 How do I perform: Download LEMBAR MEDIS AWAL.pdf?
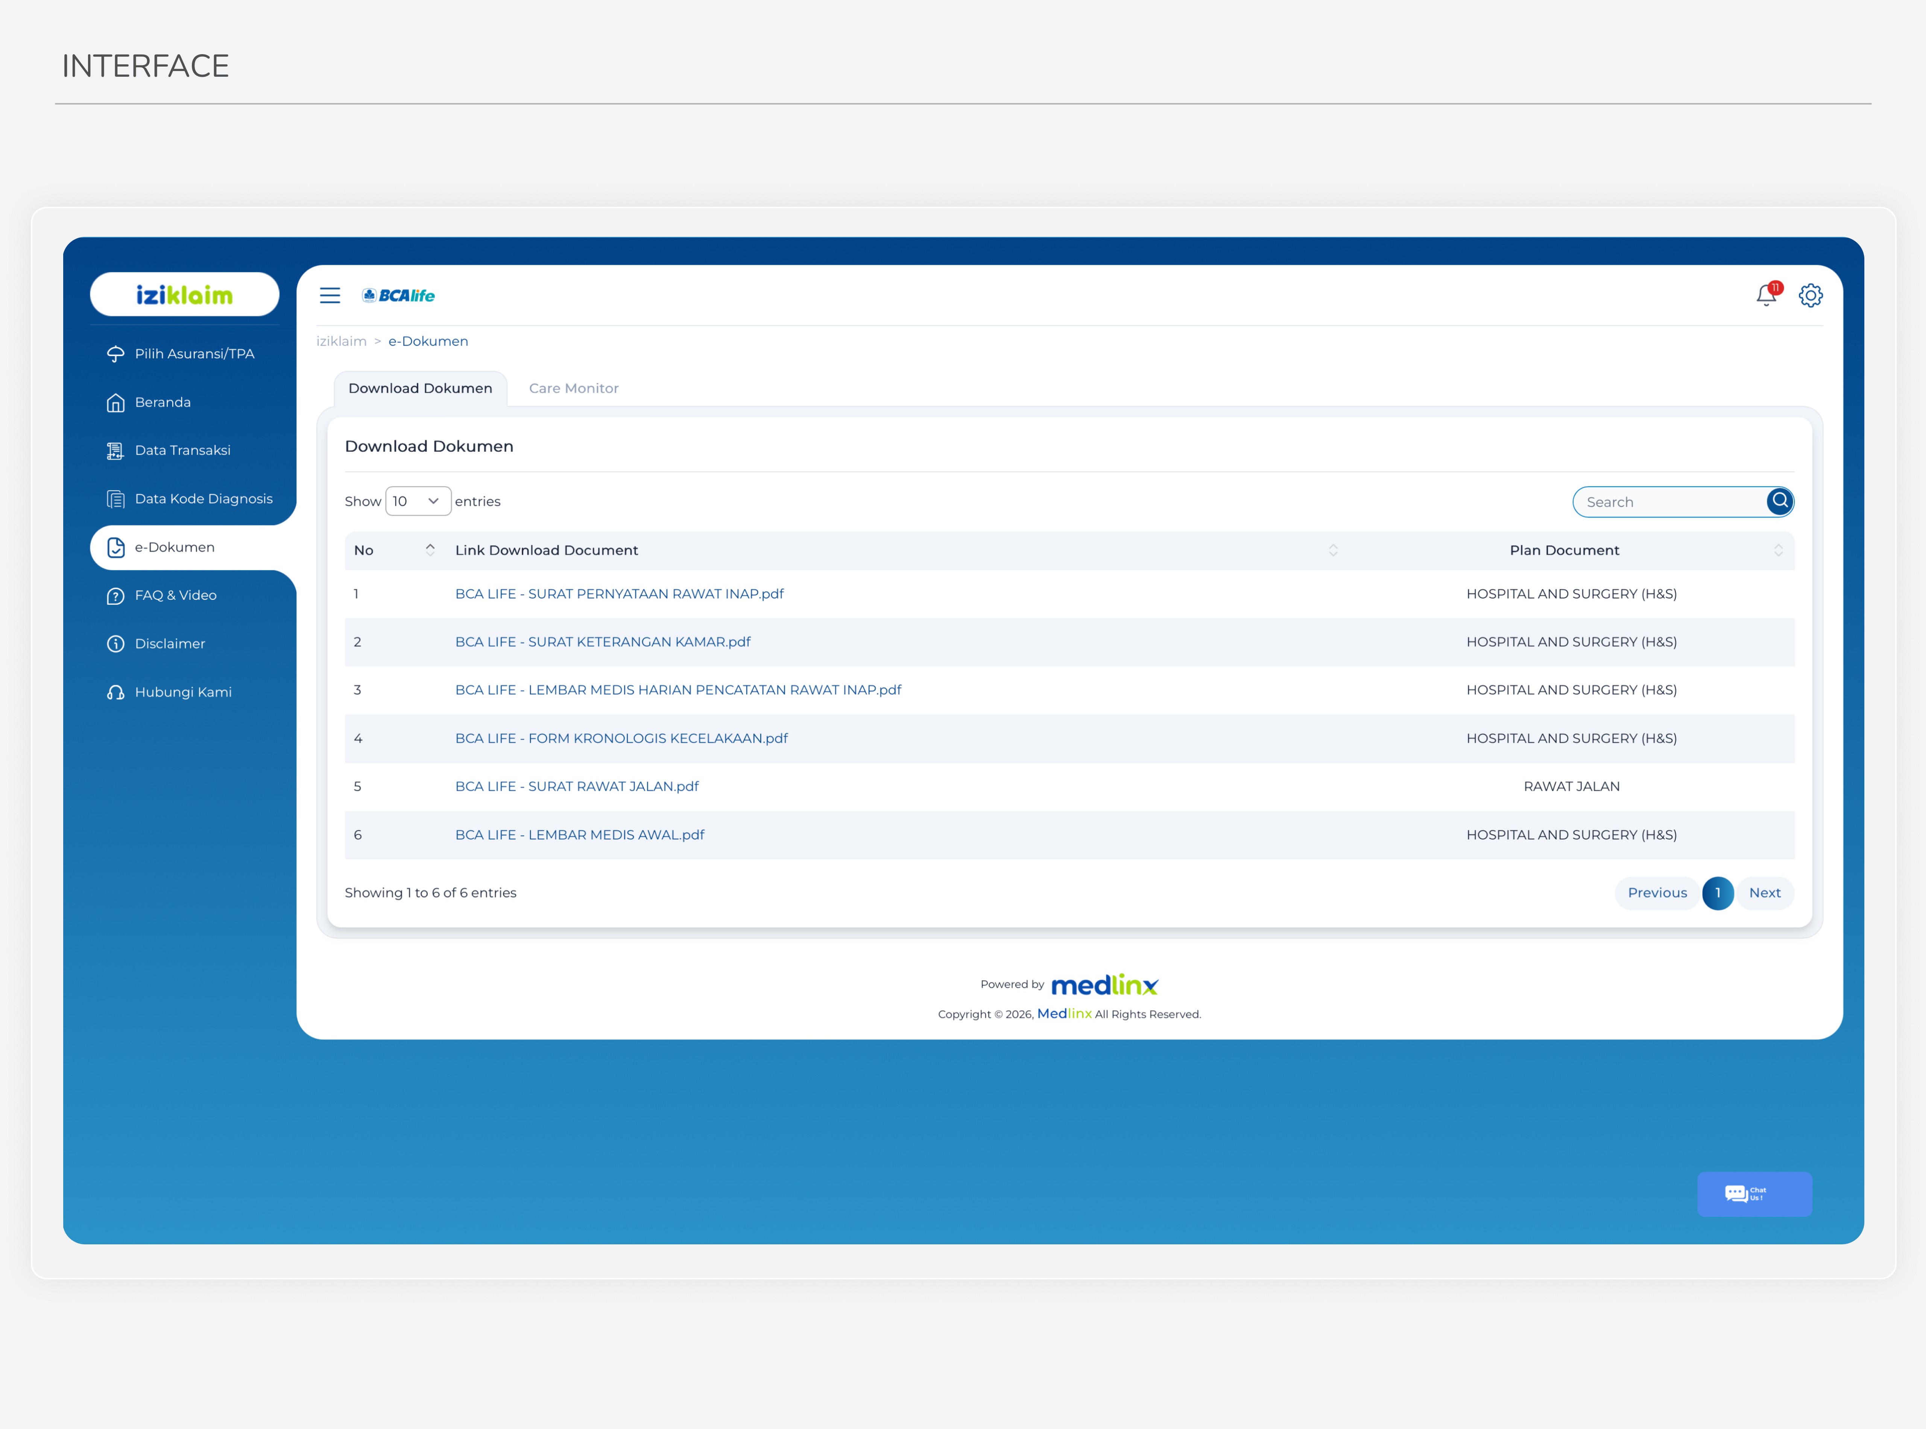tap(580, 835)
